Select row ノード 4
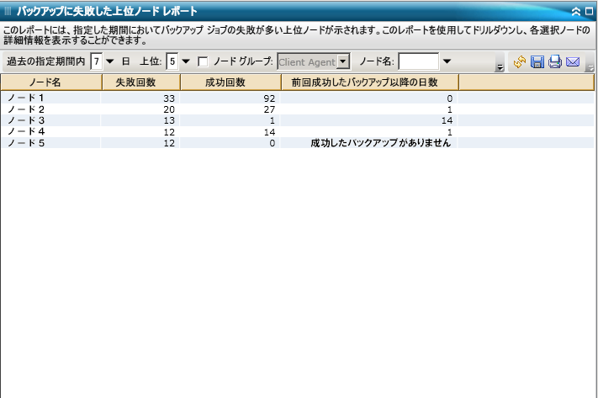 click(x=298, y=132)
